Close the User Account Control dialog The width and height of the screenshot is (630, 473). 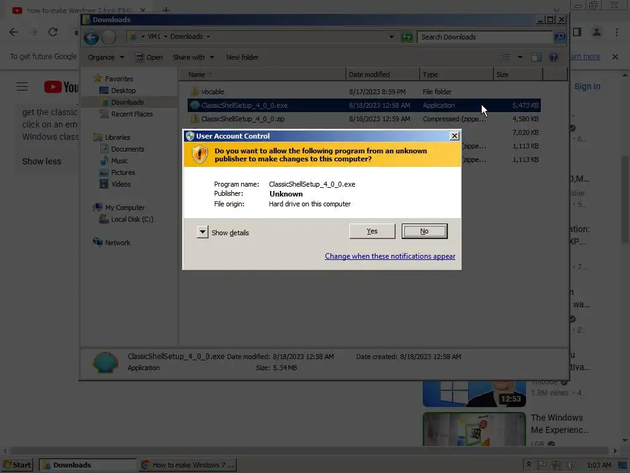pyautogui.click(x=454, y=136)
